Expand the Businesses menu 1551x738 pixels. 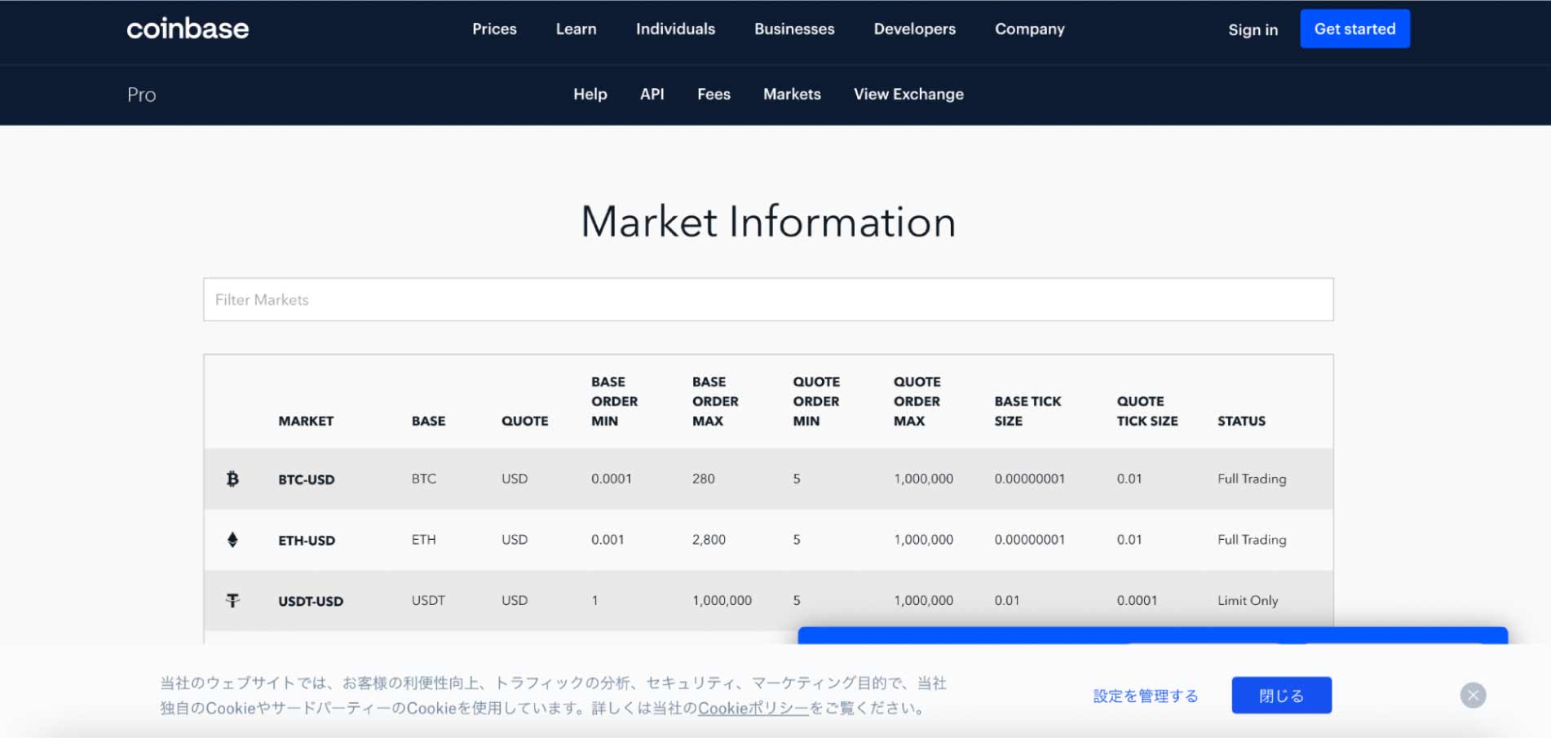point(794,29)
